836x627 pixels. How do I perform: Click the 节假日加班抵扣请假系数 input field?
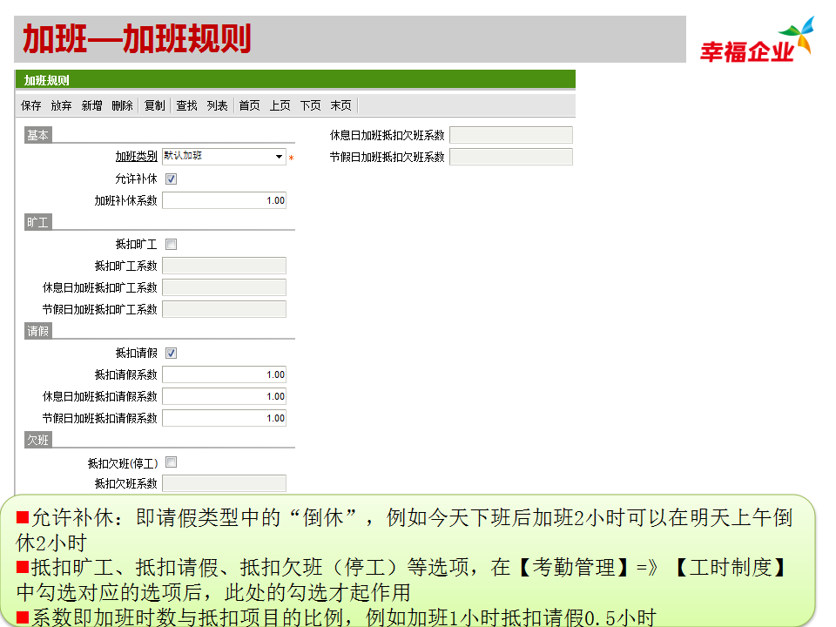pos(224,419)
